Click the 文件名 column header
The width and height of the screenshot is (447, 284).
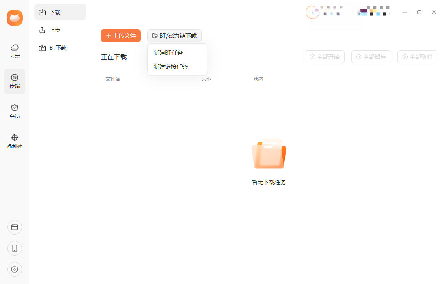[x=113, y=79]
